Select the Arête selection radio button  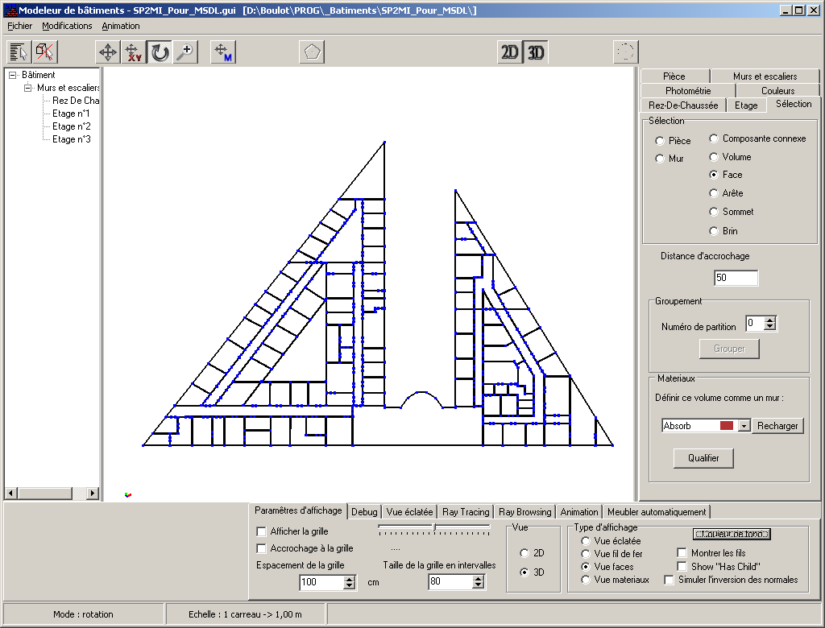[714, 193]
